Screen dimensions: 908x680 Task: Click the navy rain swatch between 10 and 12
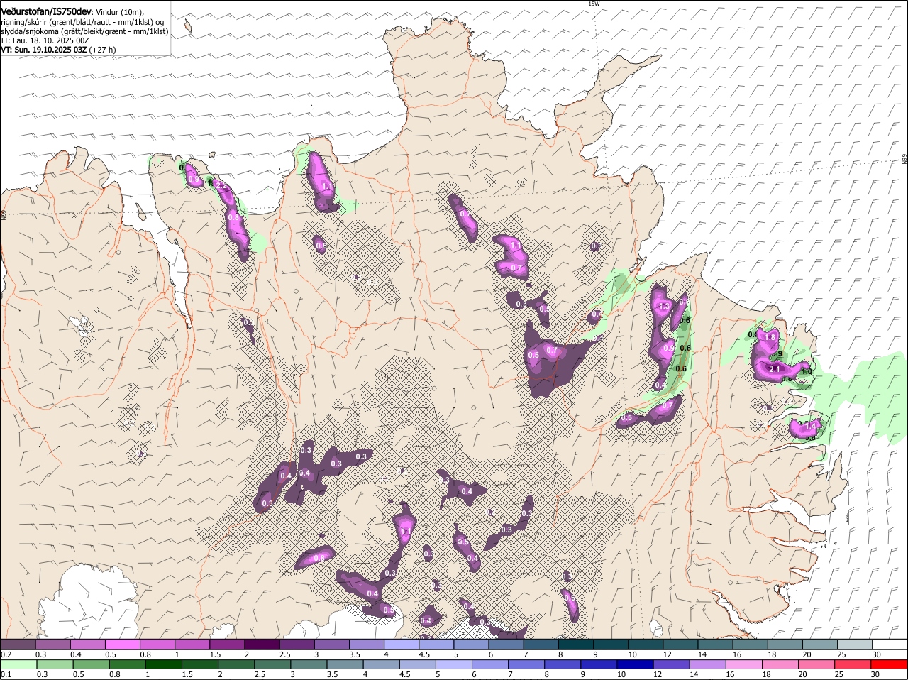(x=635, y=664)
